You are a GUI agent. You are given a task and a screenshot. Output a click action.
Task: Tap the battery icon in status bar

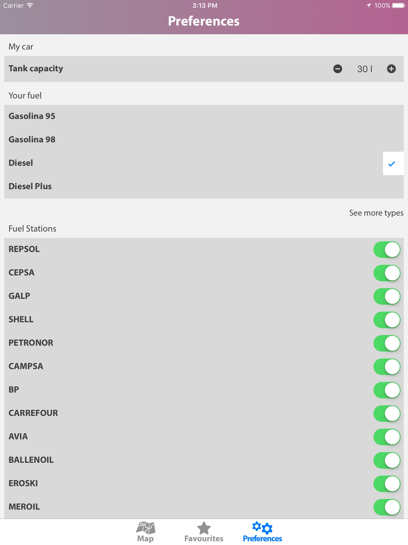[x=398, y=6]
